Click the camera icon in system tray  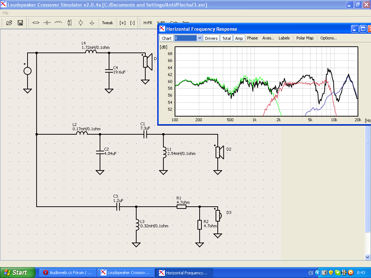click(x=324, y=273)
